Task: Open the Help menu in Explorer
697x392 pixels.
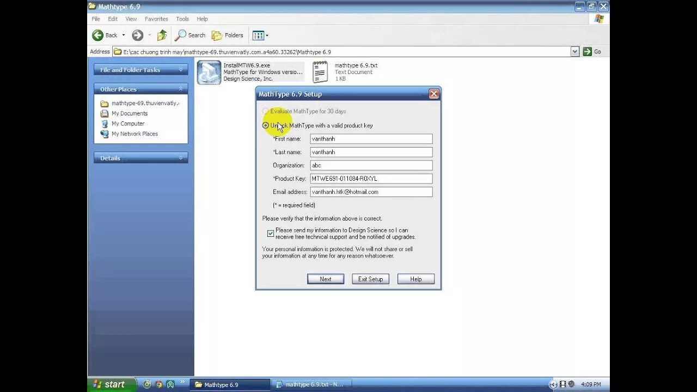Action: 202,19
